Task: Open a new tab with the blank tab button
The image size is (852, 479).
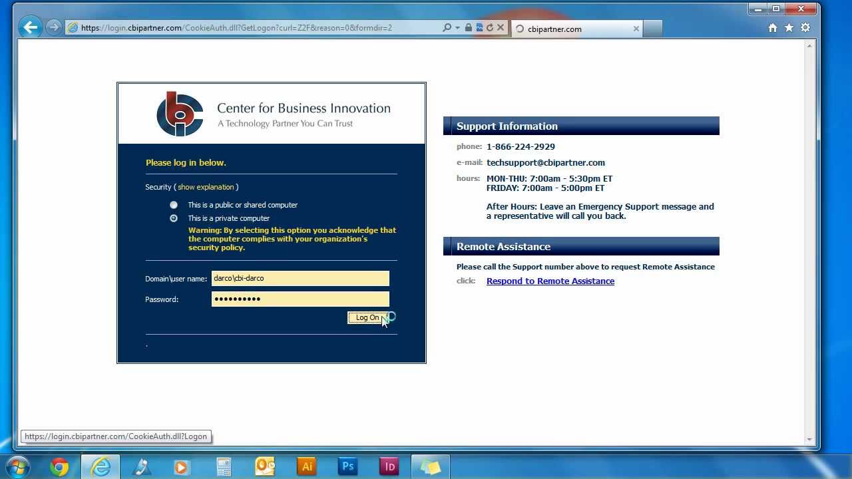Action: (653, 29)
